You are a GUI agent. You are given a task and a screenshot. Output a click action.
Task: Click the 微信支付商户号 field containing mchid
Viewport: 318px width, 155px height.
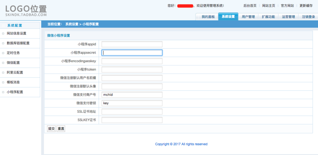[x=132, y=95]
